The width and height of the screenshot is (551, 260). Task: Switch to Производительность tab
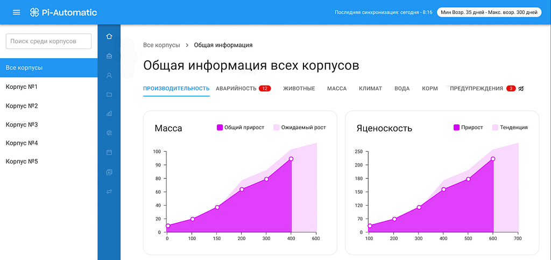coord(176,88)
